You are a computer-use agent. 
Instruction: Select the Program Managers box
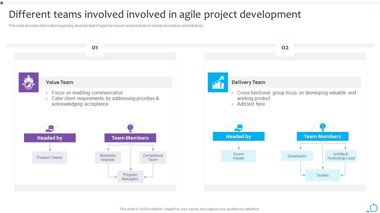pos(130,177)
